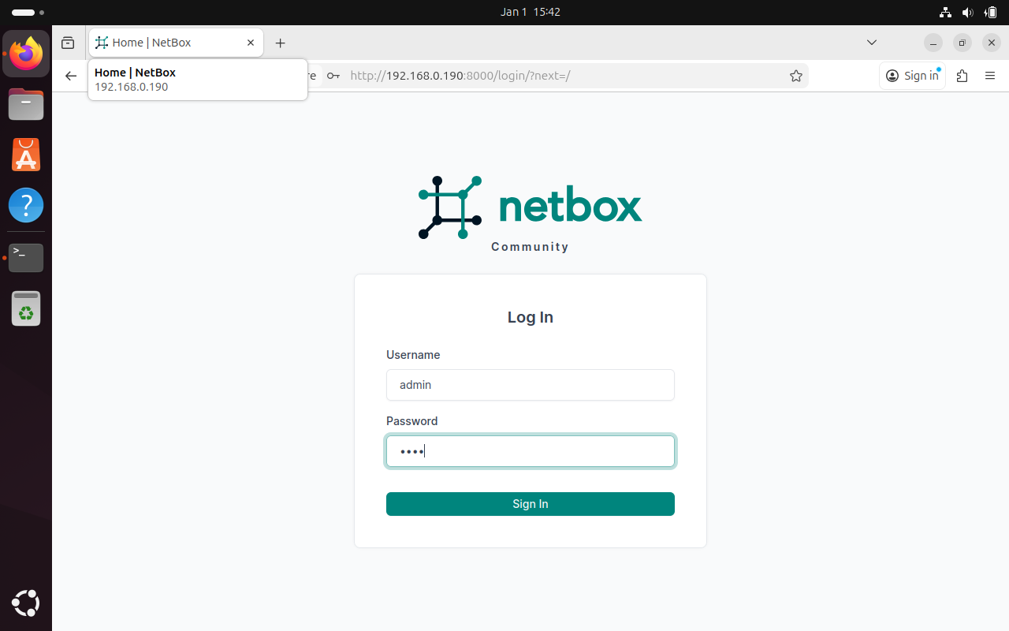Open the Help app from the dock
This screenshot has height=631, width=1009.
[26, 205]
